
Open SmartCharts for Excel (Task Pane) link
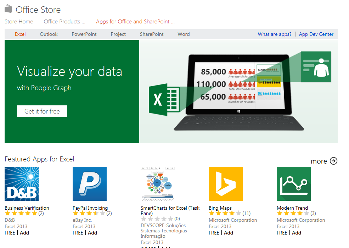tap(170, 210)
